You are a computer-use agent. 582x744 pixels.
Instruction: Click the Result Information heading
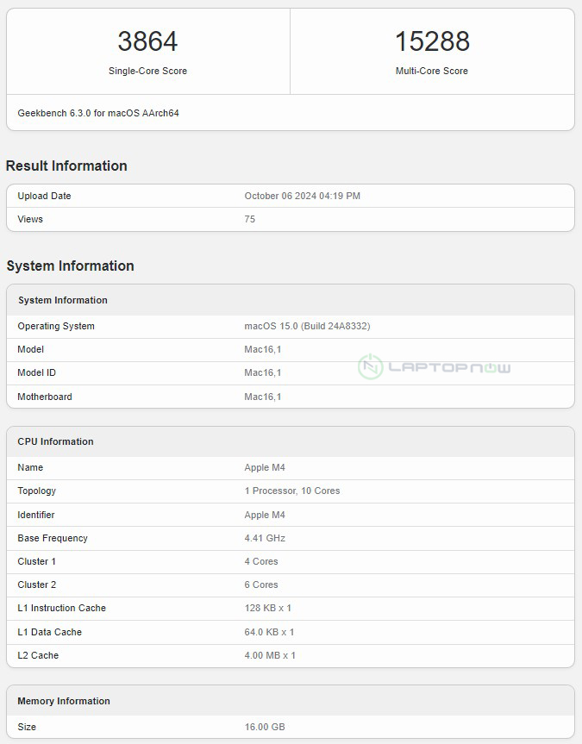pos(66,166)
